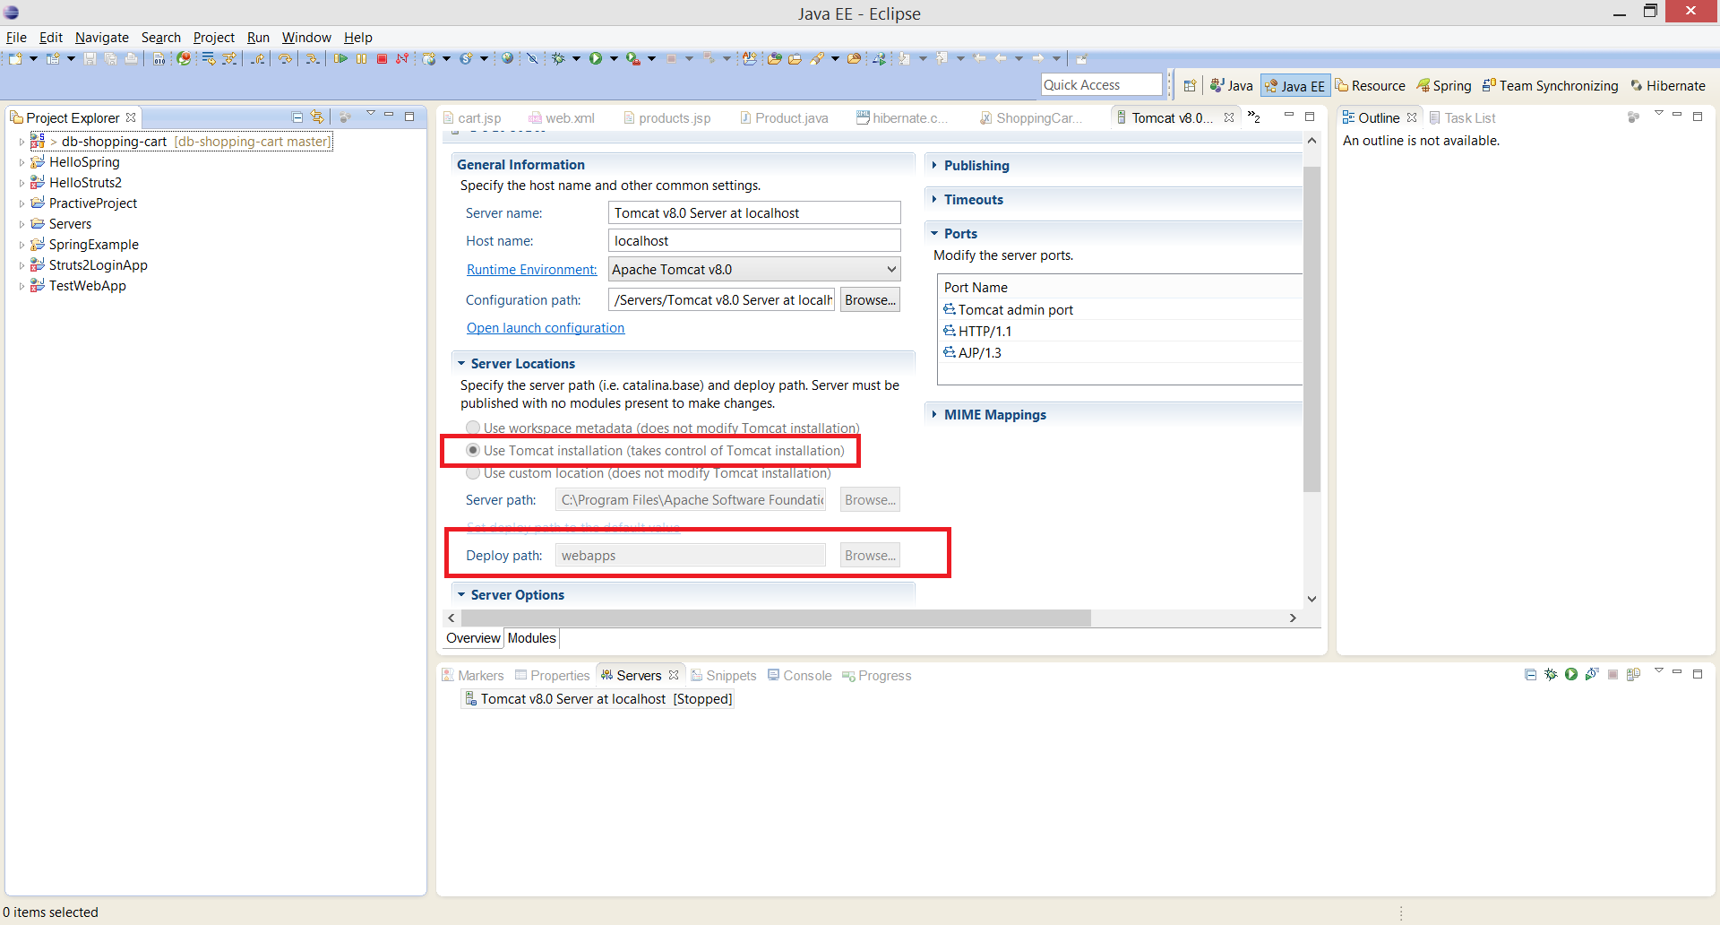Start the server with Servers view play icon
The width and height of the screenshot is (1720, 925).
1571,674
